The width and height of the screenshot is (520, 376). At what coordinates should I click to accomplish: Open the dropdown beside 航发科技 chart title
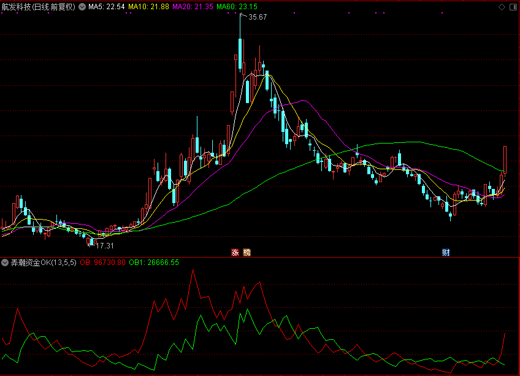pyautogui.click(x=82, y=7)
